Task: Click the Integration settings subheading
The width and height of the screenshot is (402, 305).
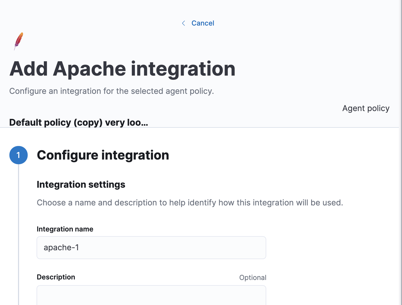Action: click(81, 185)
